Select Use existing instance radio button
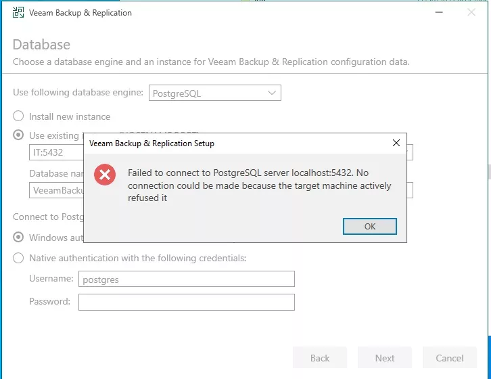Screen dimensions: 491x379 click(x=18, y=135)
